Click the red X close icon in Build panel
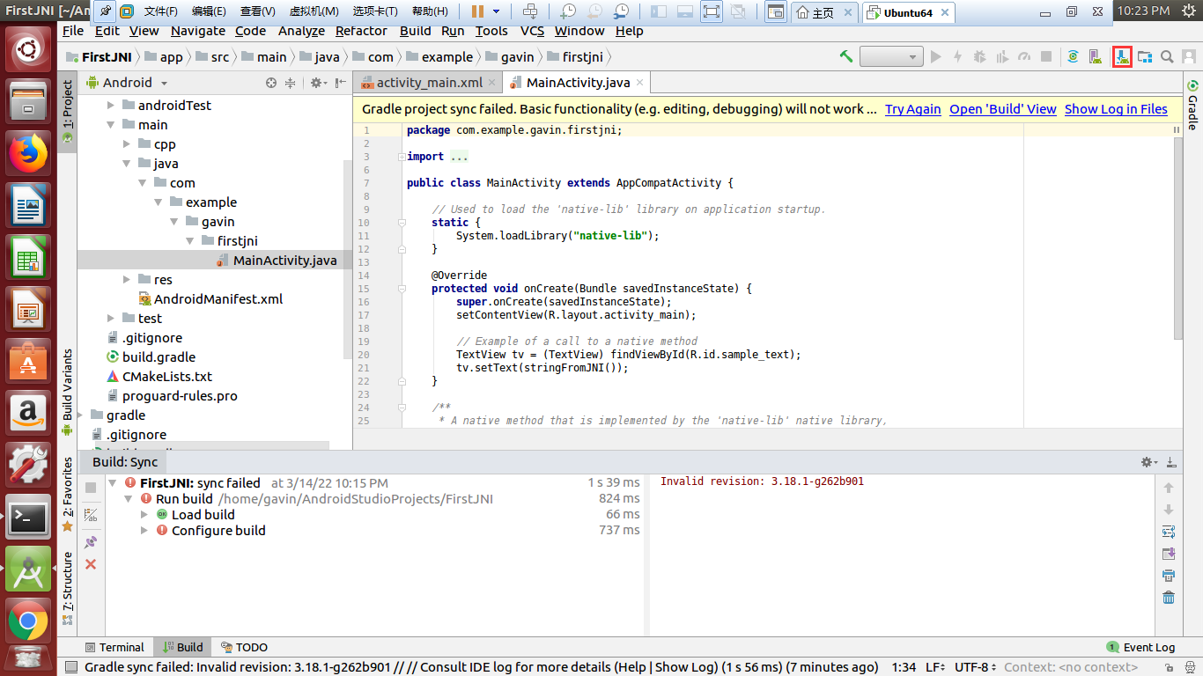Image resolution: width=1203 pixels, height=676 pixels. pos(91,564)
